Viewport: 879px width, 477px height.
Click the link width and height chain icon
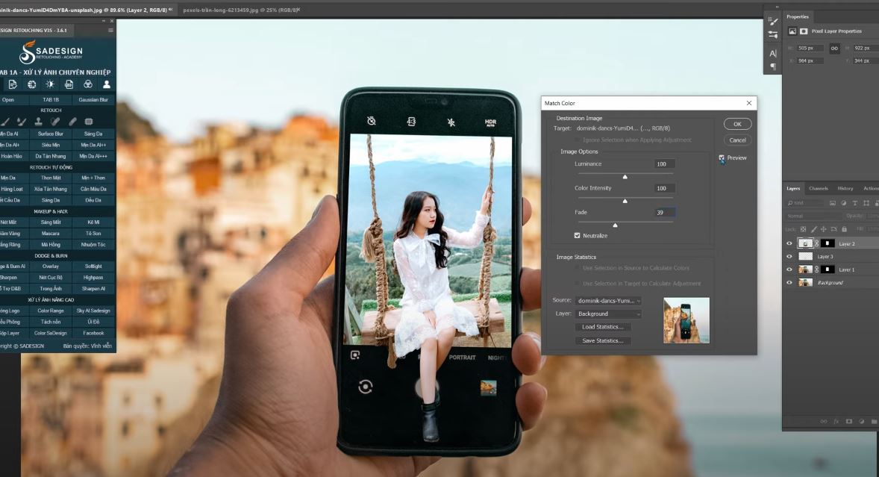point(834,48)
